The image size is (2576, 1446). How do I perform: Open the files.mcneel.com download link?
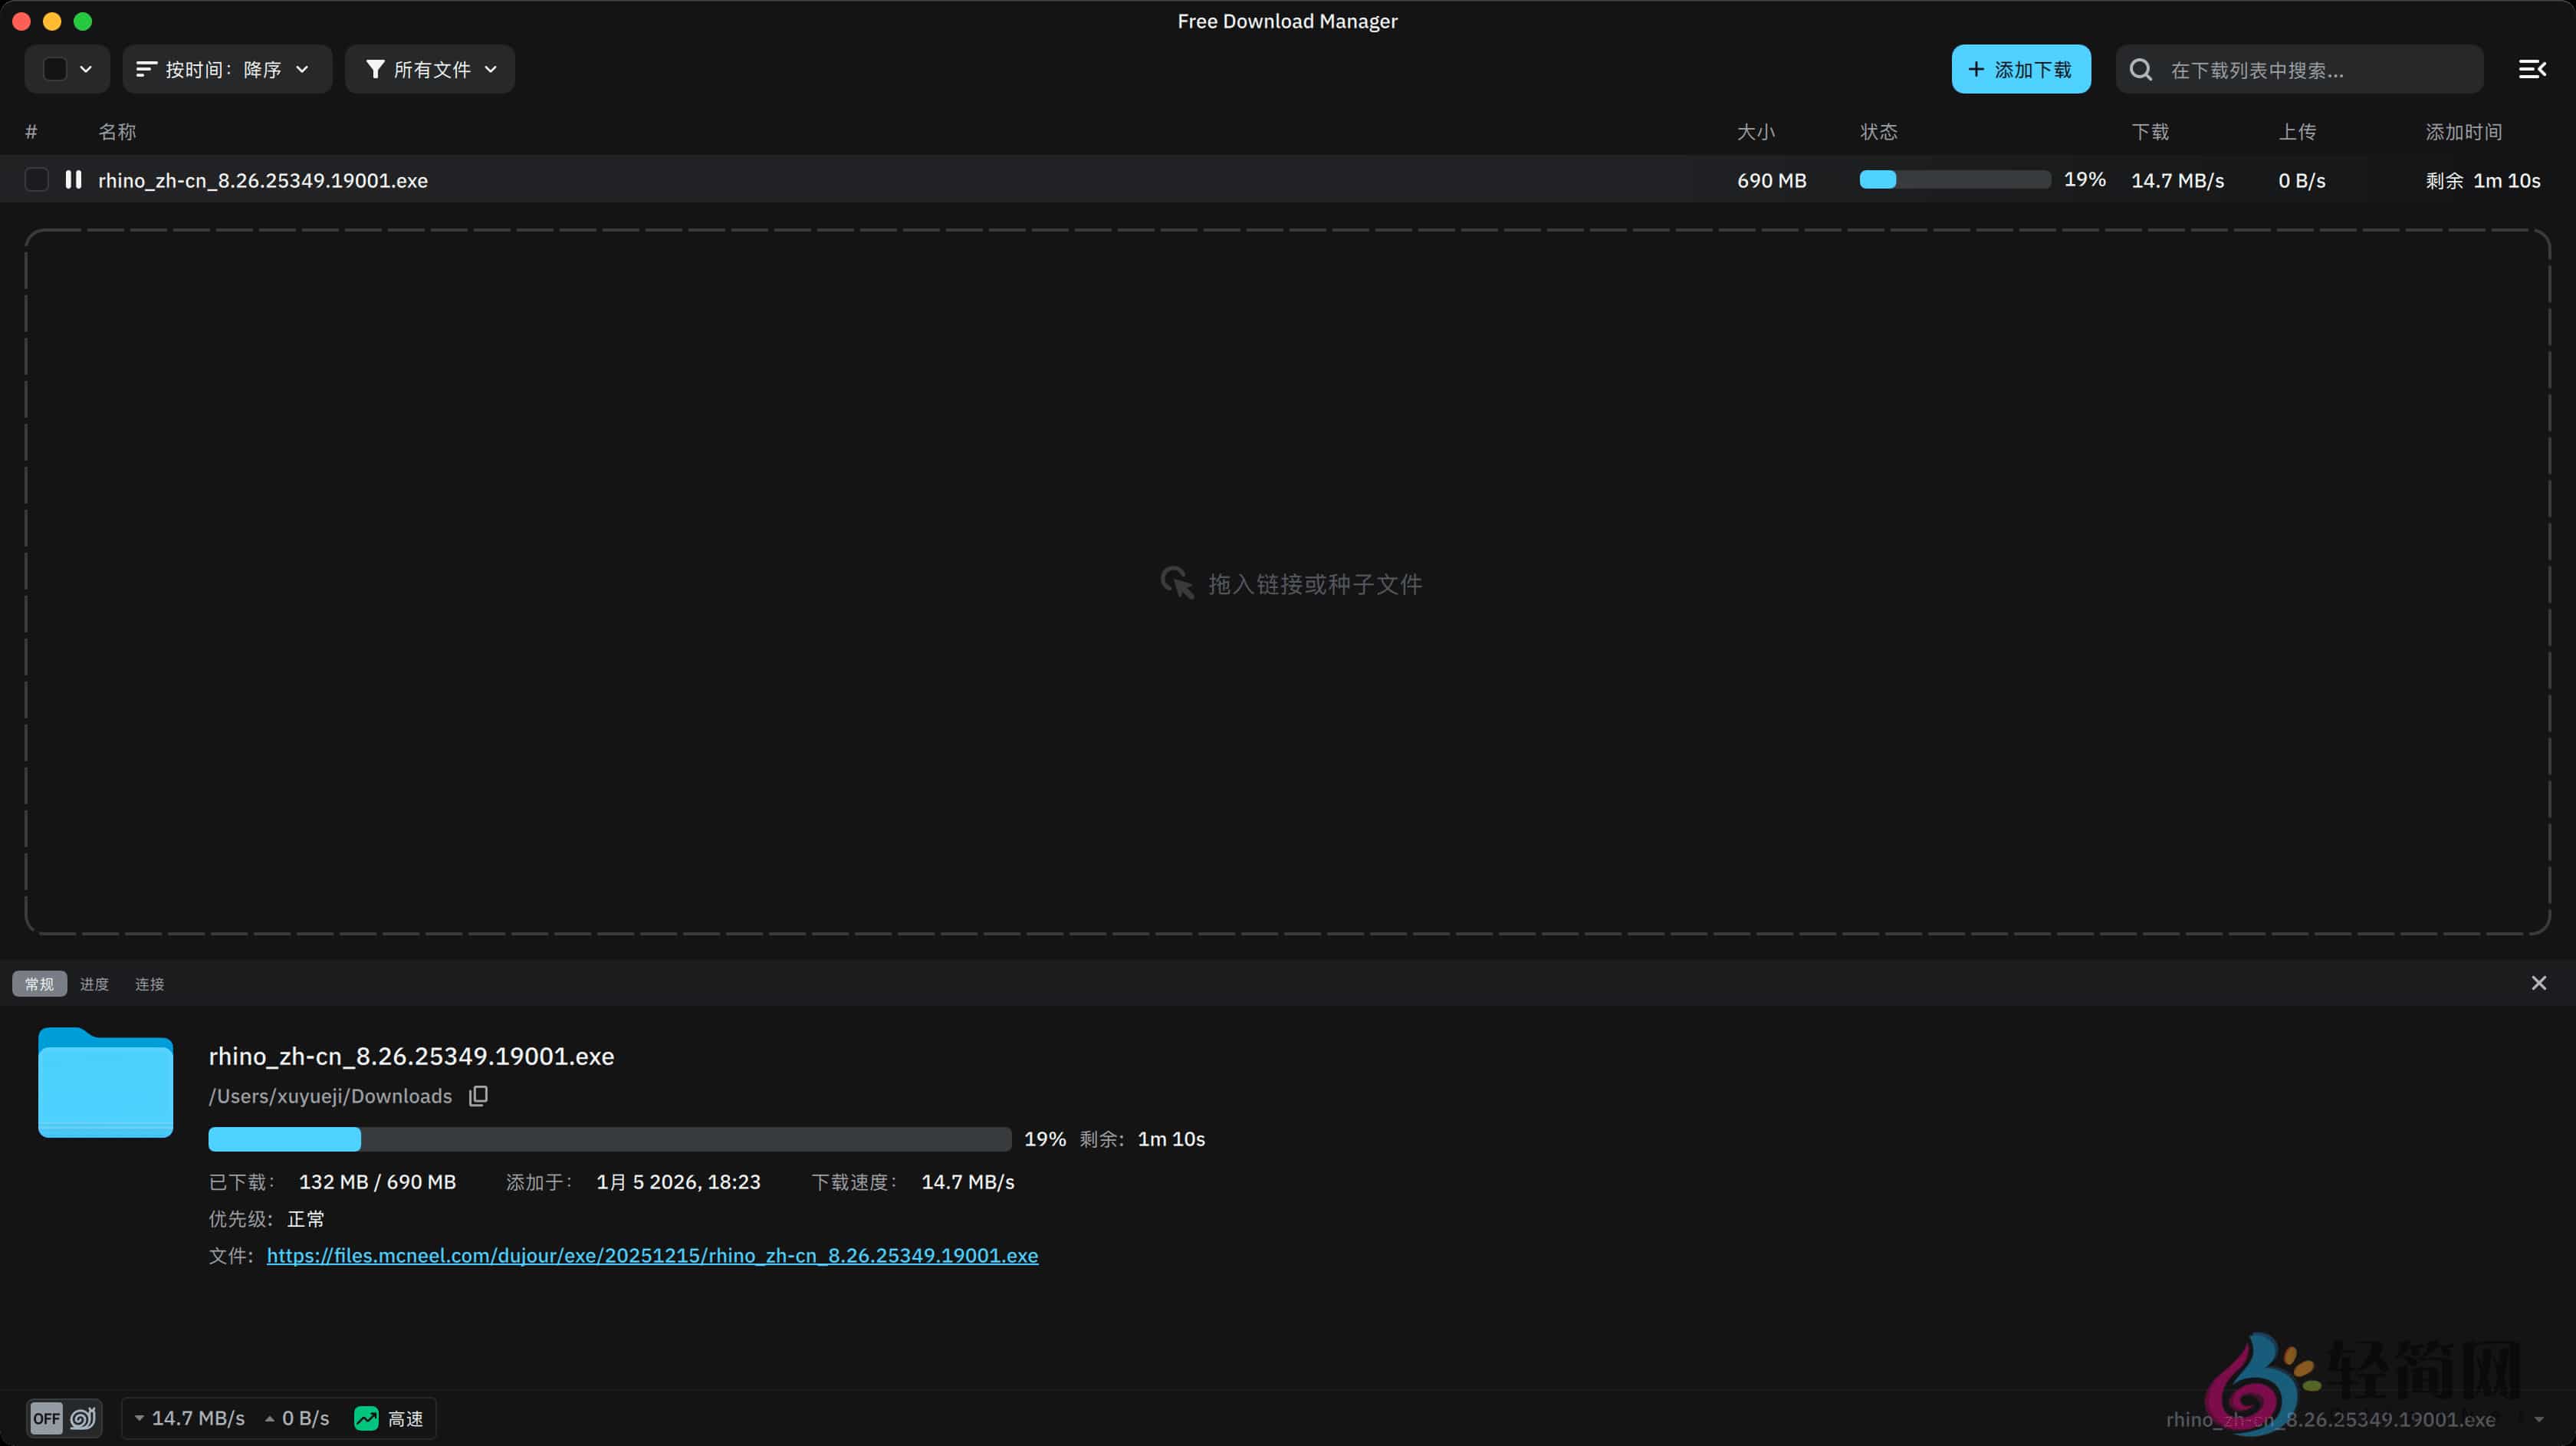(651, 1256)
